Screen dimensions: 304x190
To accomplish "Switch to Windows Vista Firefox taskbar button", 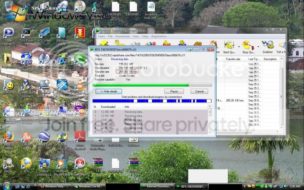I will pos(55,186).
